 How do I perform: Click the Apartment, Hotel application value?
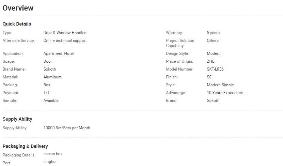point(58,54)
